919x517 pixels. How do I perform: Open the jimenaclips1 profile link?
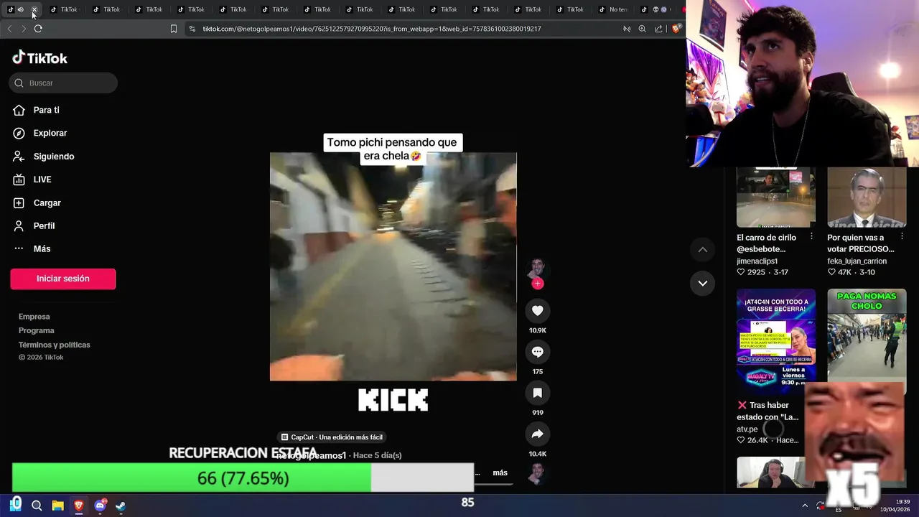click(757, 261)
